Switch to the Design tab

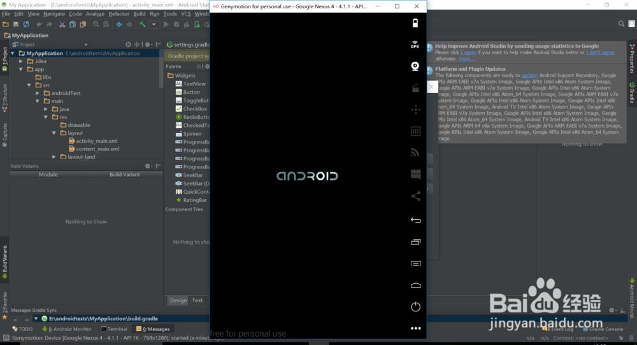[178, 300]
